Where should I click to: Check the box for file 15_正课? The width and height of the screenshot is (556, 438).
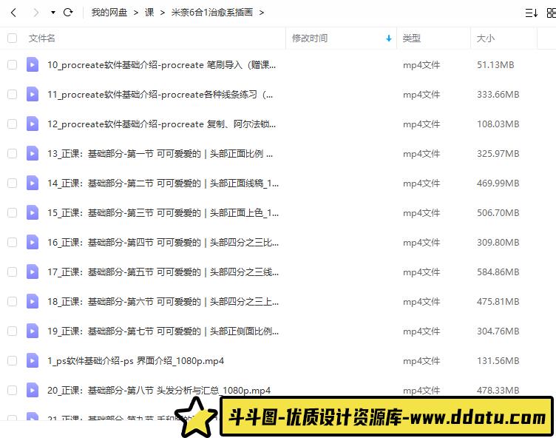click(12, 212)
